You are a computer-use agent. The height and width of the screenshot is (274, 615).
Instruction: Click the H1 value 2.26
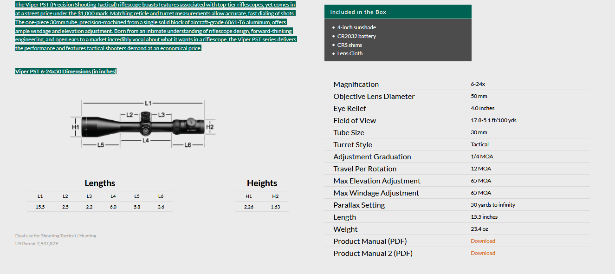click(x=249, y=207)
